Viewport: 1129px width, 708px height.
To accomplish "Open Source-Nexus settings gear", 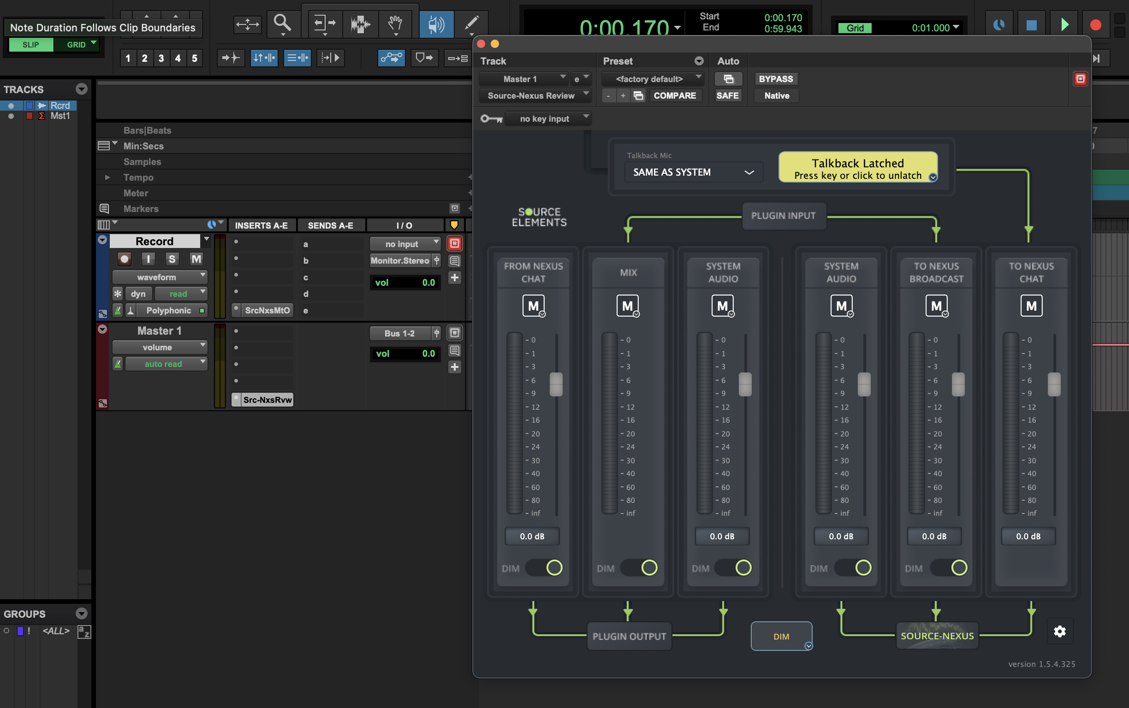I will (x=1060, y=631).
